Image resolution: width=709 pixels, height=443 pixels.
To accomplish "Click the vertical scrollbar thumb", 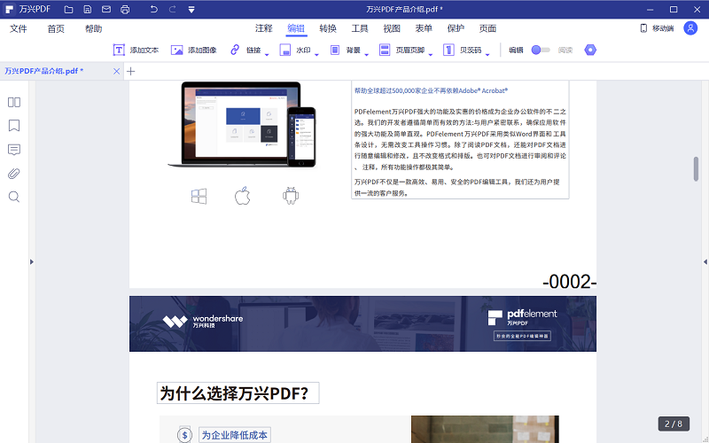I will [x=696, y=168].
